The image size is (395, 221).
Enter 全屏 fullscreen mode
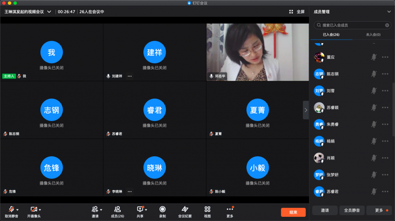pos(297,12)
